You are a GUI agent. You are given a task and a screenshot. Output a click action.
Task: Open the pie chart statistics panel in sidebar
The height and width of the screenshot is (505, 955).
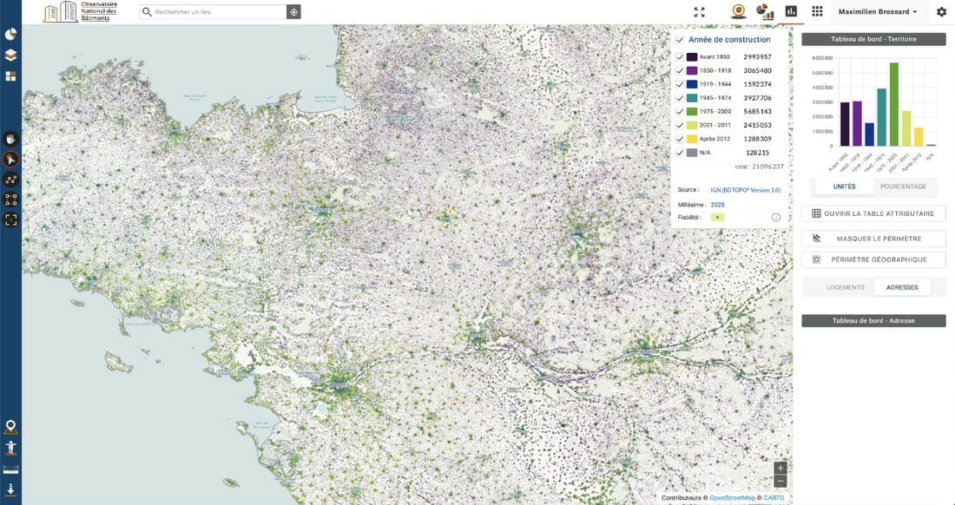[10, 35]
